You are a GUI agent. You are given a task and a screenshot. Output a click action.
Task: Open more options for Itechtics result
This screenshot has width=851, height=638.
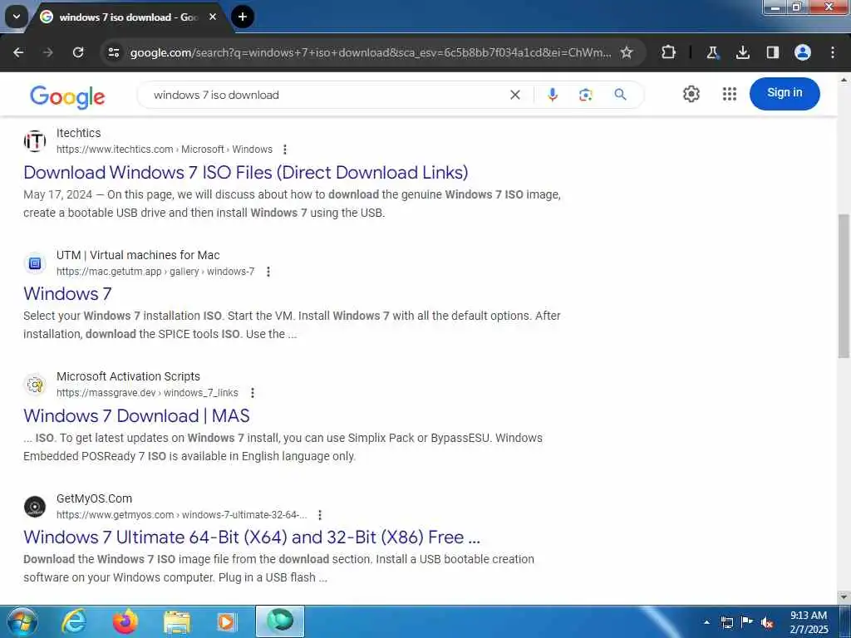285,150
